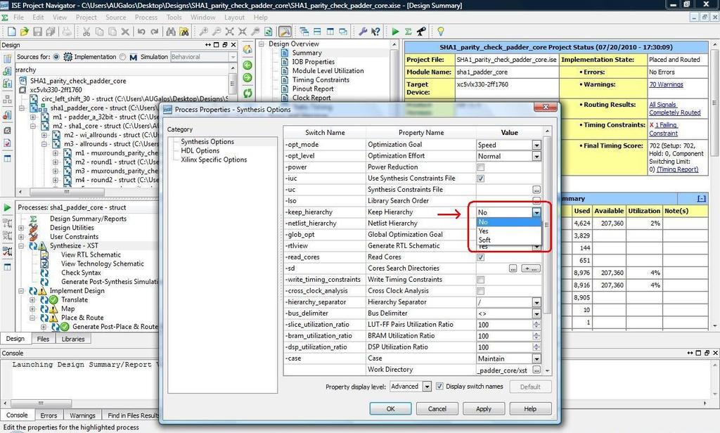The height and width of the screenshot is (433, 720).
Task: Click the Find in Files toolbar icon
Action: (184, 32)
